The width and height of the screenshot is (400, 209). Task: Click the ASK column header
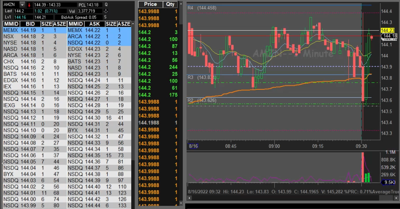94,24
